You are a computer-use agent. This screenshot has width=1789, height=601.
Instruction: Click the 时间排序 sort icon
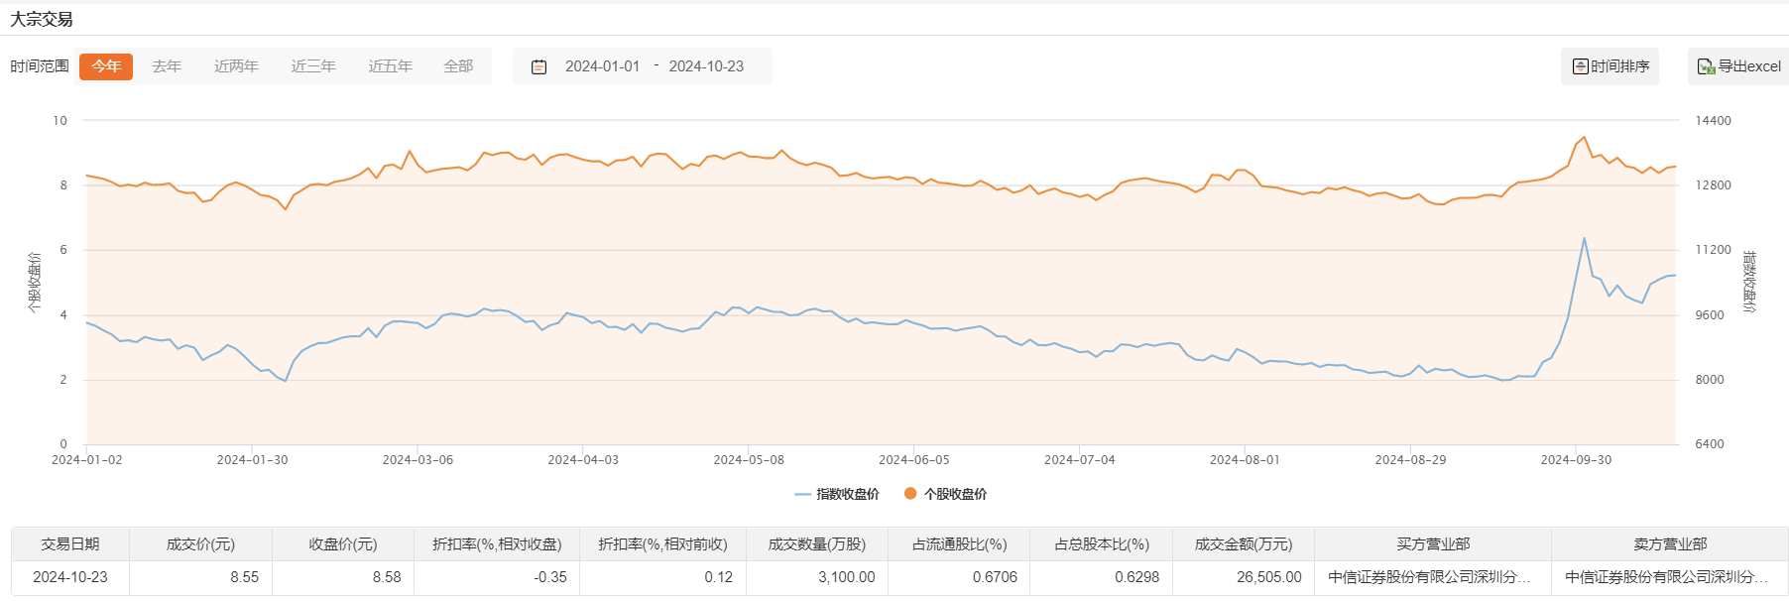[1581, 66]
